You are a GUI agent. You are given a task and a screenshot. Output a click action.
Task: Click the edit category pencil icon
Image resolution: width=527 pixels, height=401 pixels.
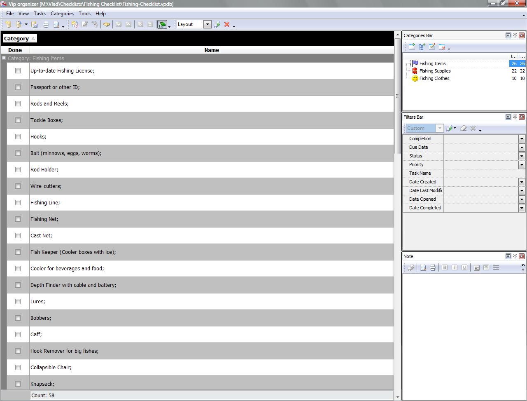432,47
